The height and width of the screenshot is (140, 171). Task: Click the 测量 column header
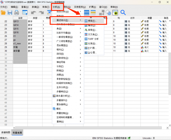click(150, 18)
